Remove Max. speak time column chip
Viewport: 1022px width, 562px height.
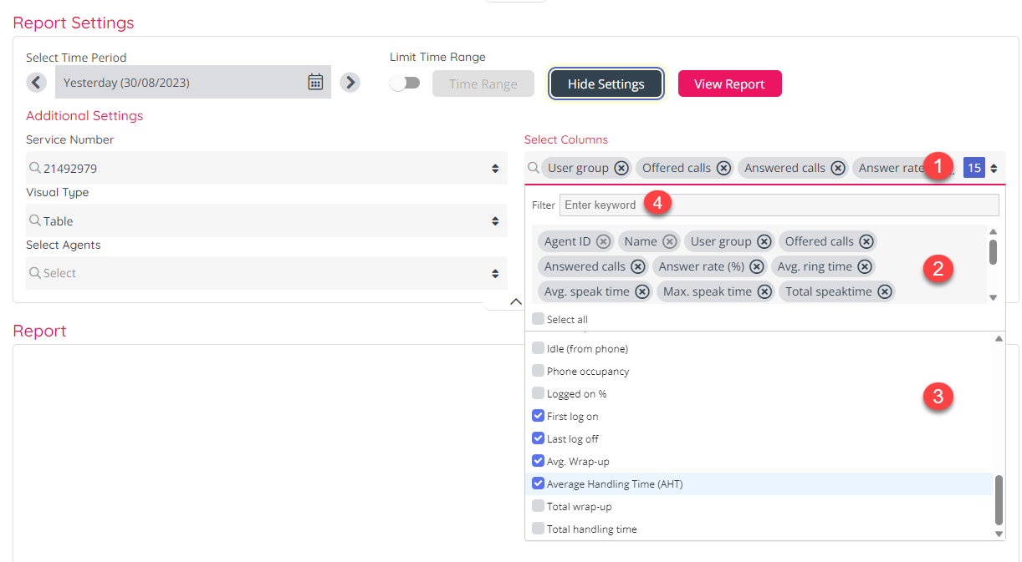[764, 291]
